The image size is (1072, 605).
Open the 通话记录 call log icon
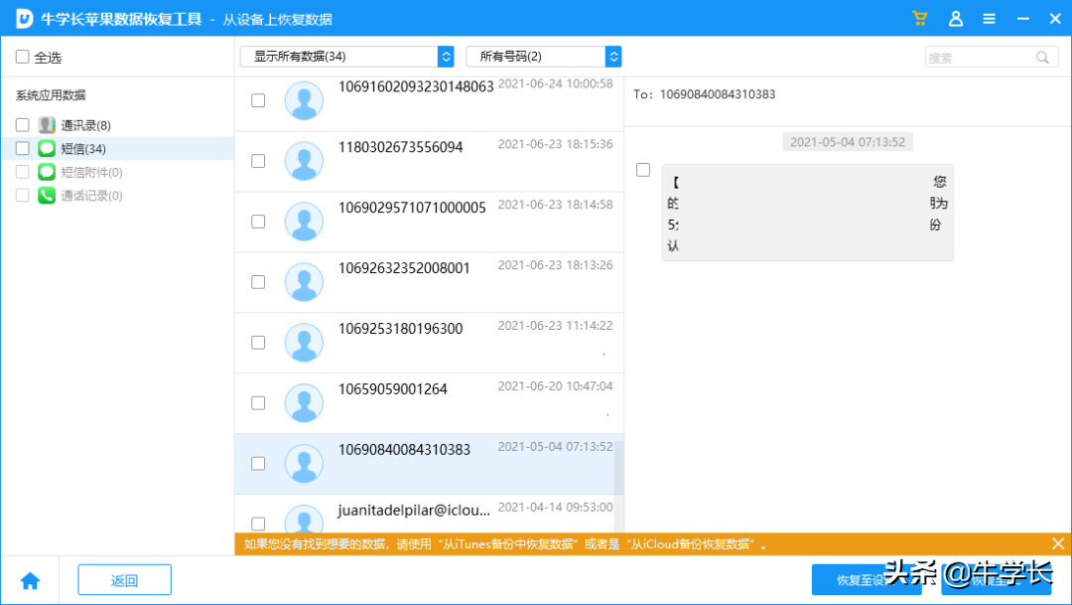[46, 195]
